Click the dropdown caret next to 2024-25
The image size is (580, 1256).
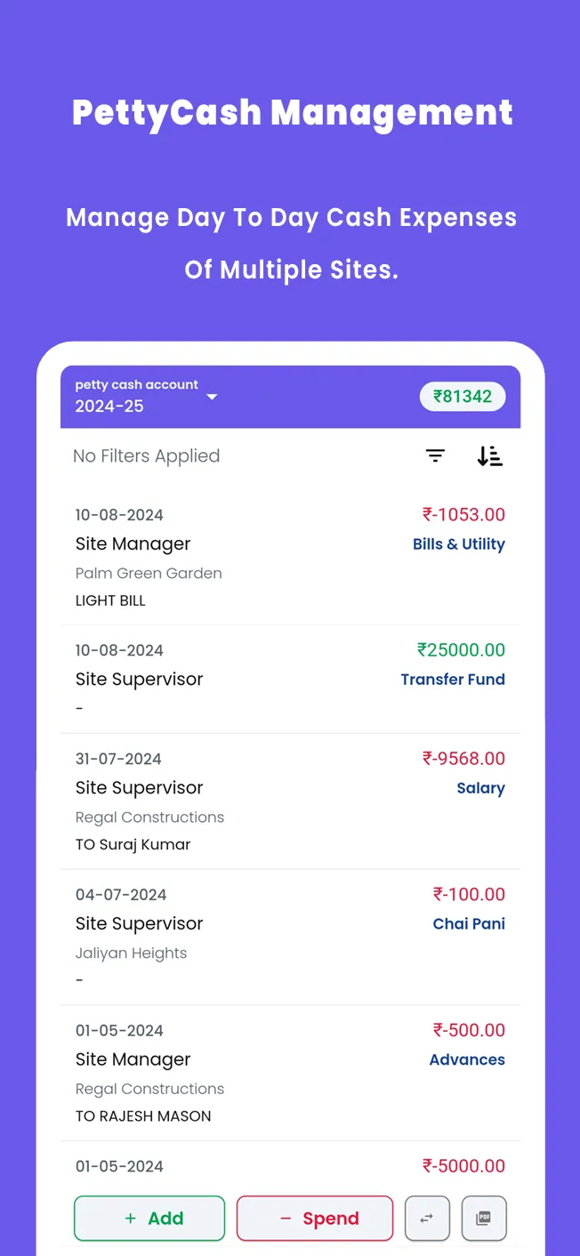pyautogui.click(x=212, y=398)
